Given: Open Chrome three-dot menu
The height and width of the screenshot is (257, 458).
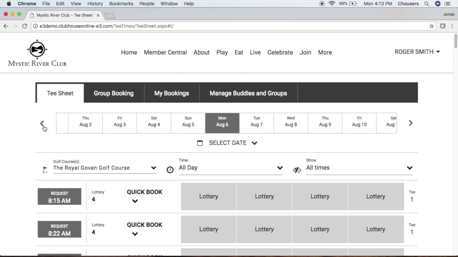Looking at the screenshot, I should click(x=452, y=26).
